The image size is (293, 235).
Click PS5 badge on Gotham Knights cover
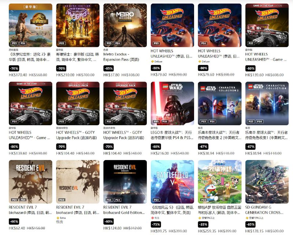point(62,43)
